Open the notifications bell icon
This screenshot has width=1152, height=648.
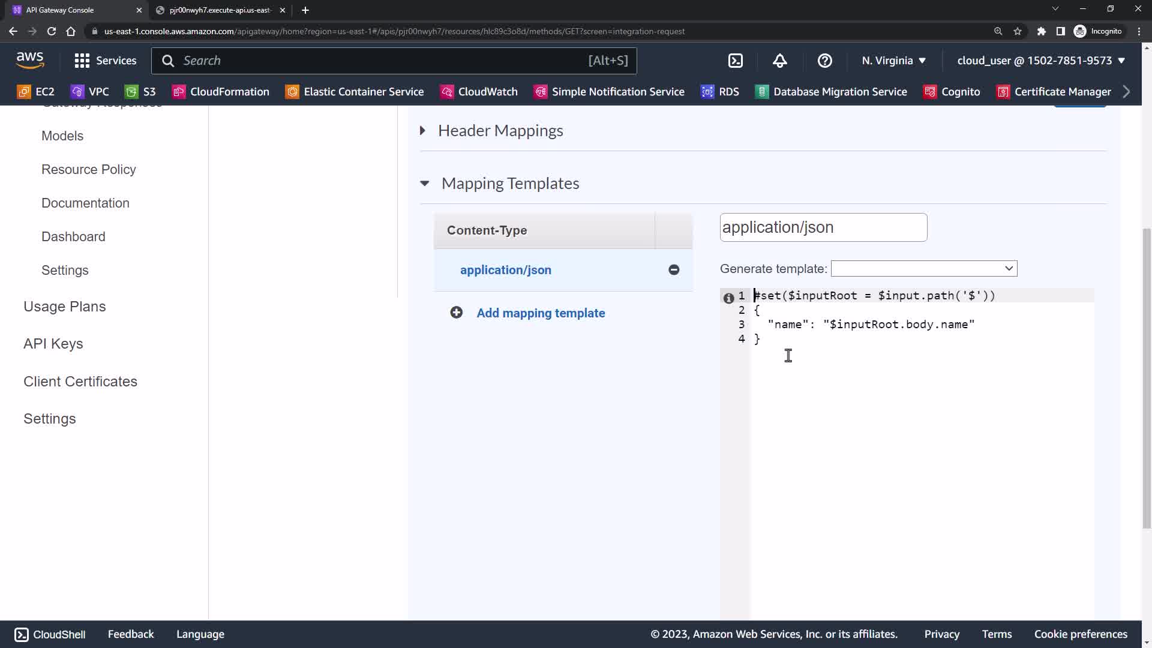779,61
